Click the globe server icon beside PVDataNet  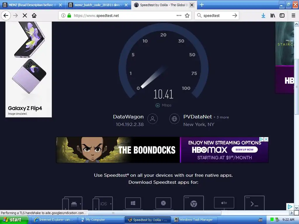pos(174,119)
